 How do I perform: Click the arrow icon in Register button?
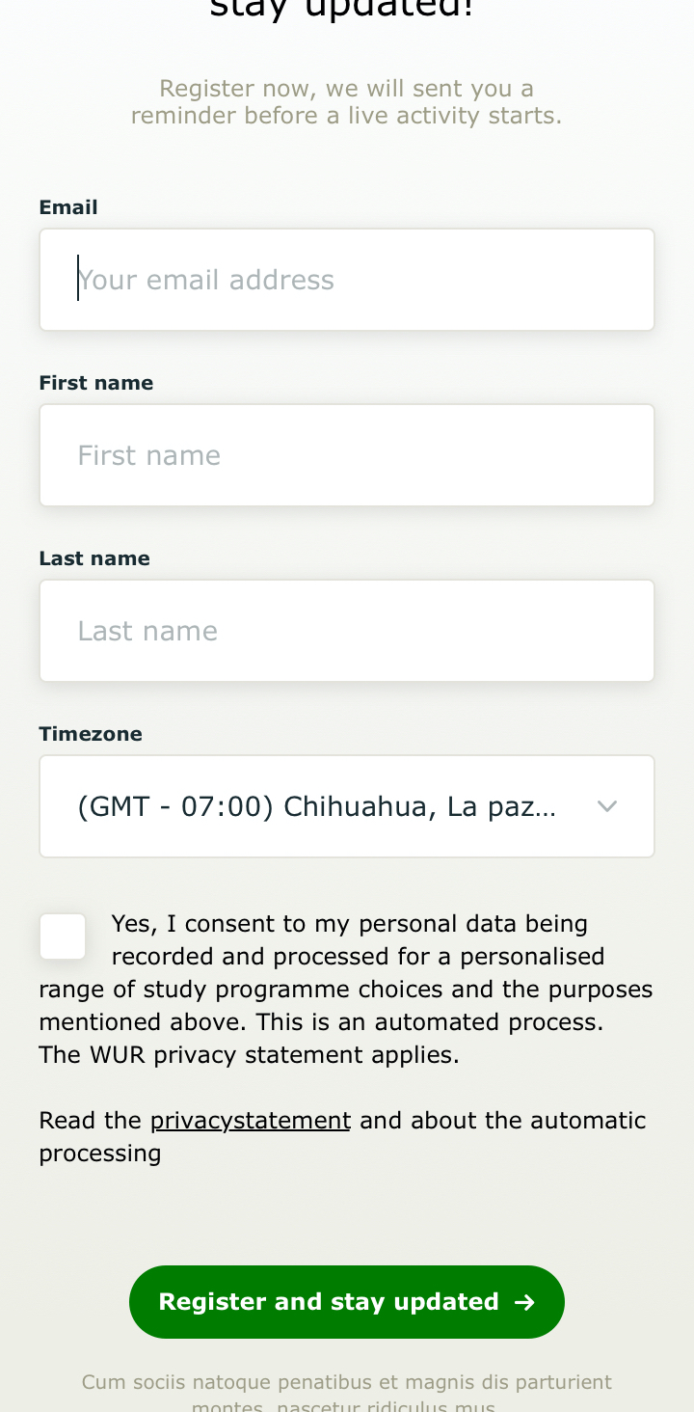pos(524,1302)
